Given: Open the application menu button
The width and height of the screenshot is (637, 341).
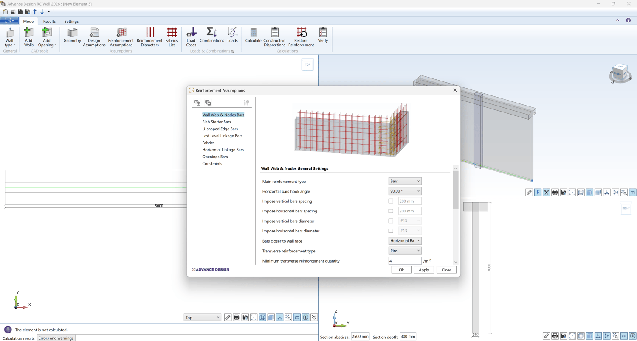Looking at the screenshot, I should [x=9, y=21].
